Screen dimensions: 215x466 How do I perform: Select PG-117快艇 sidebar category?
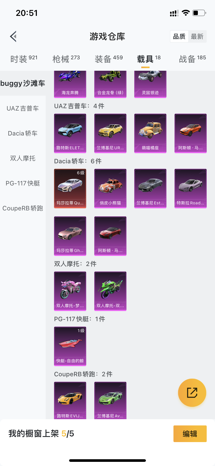coord(23,183)
